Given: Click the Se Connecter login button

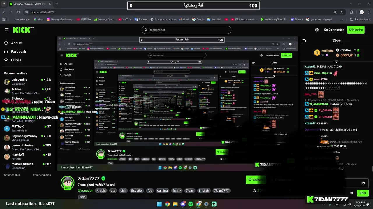Looking at the screenshot, I should click(x=334, y=30).
